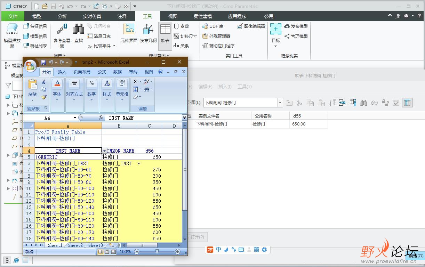Screen dimensions: 425x267
Task: Select Sheet2 tab in Excel
Action: click(75, 245)
